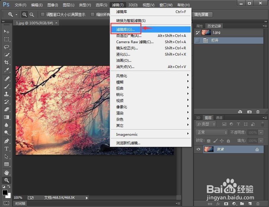
Task: Toggle the position lock on the layer
Action: [222, 141]
